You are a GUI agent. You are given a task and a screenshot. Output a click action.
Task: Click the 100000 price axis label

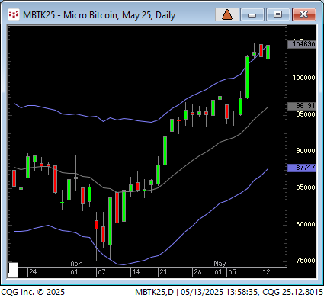click(x=303, y=78)
